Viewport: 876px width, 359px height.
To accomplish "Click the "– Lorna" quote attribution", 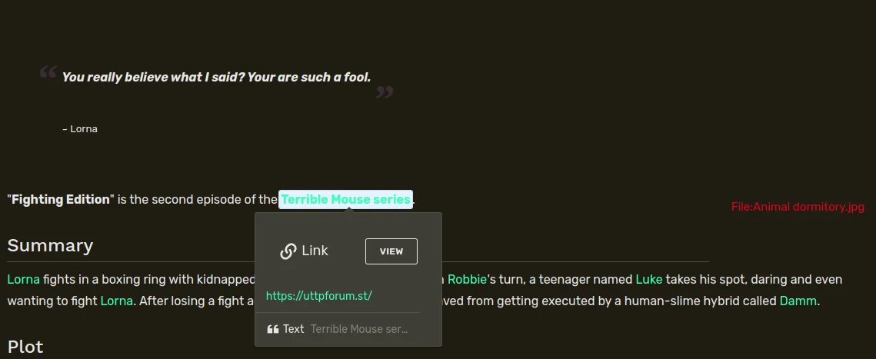I will 80,129.
